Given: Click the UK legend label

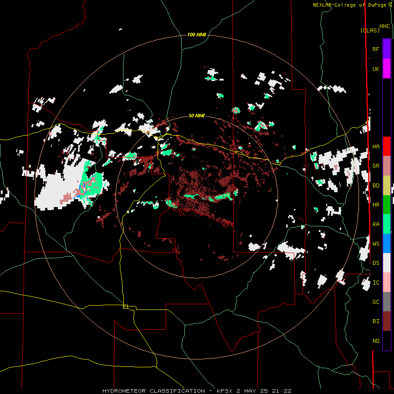Looking at the screenshot, I should tap(376, 69).
